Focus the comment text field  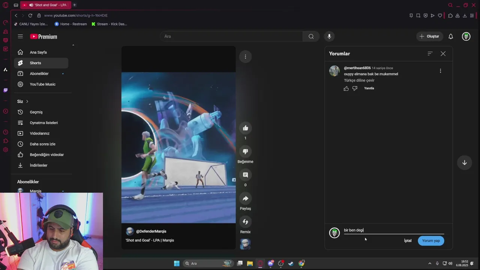point(394,230)
